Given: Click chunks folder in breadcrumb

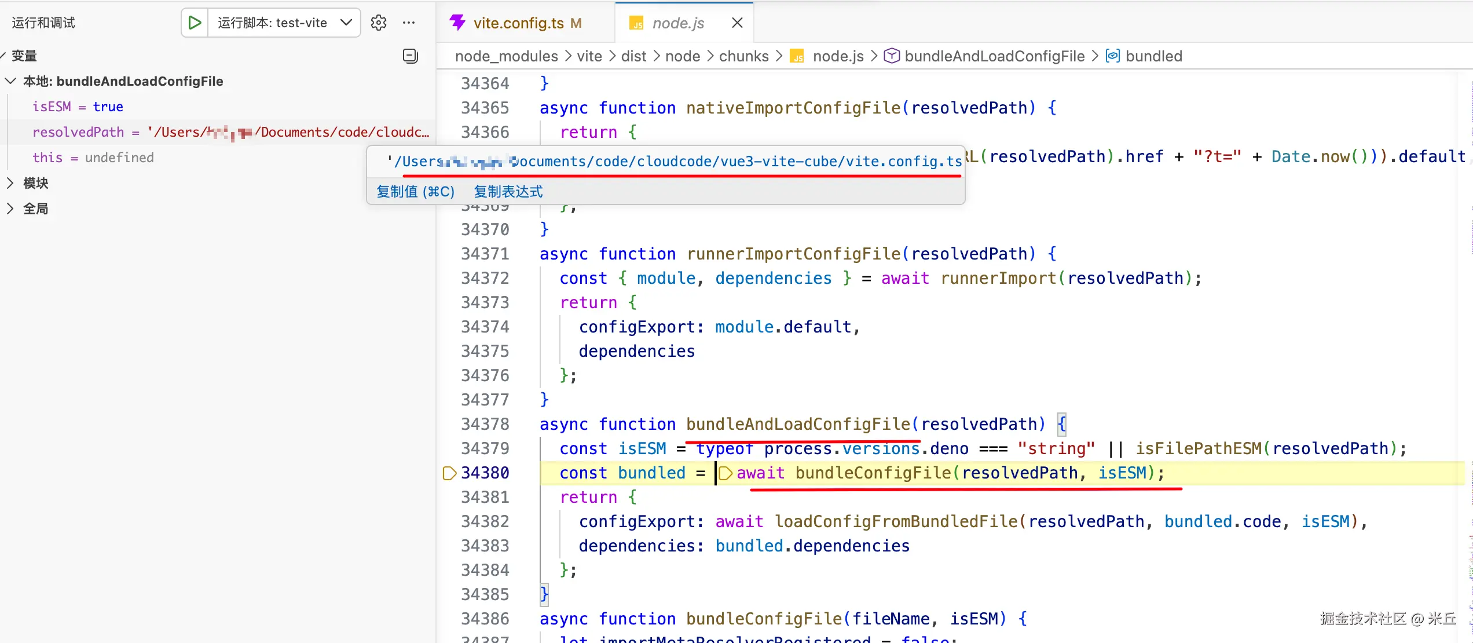Looking at the screenshot, I should [x=743, y=56].
